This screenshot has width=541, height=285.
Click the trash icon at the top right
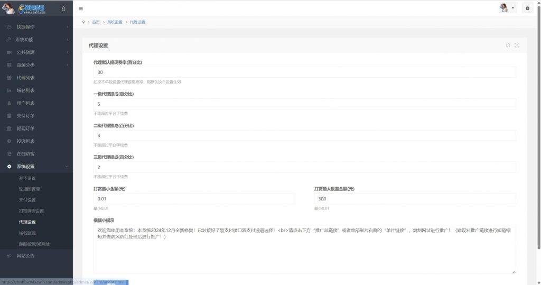528,8
